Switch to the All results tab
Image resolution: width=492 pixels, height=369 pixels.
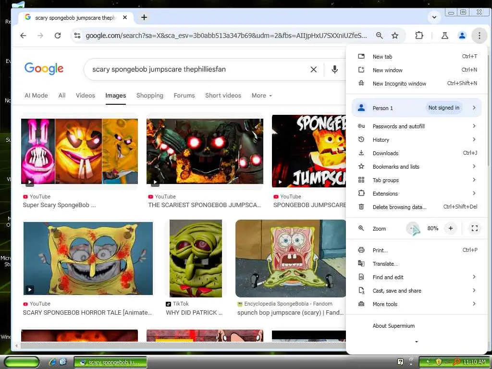coord(62,96)
